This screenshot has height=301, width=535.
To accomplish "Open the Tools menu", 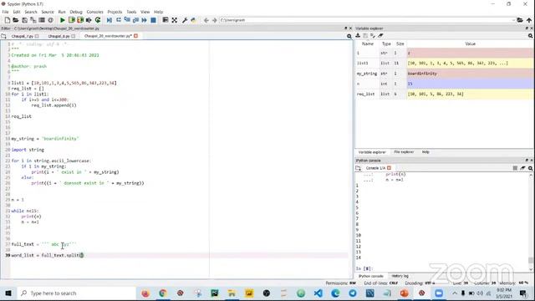I will [131, 12].
